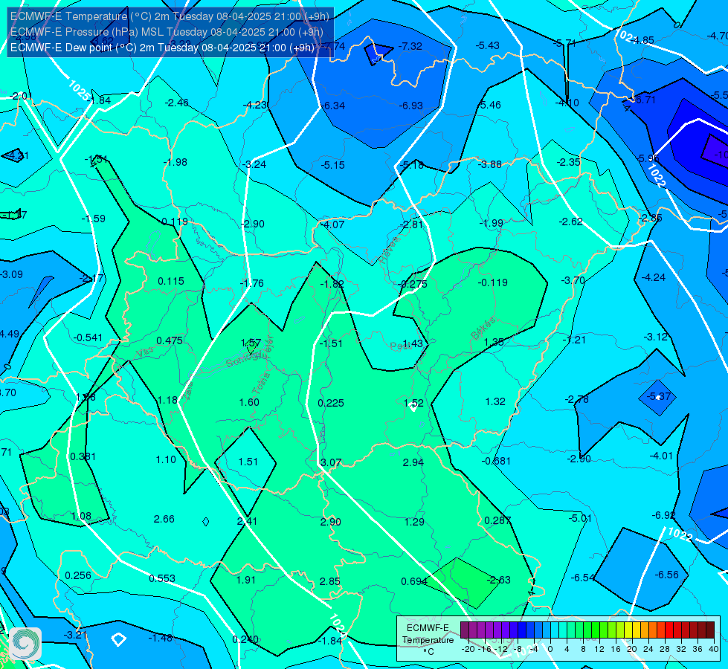Click the swirl logo icon in the bottom-left corner
The height and width of the screenshot is (669, 728).
pos(25,643)
